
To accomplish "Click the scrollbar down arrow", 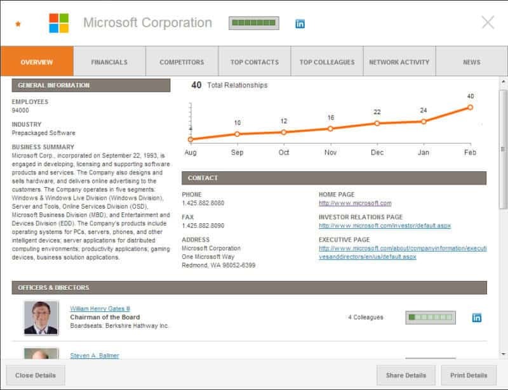I will coord(503,354).
